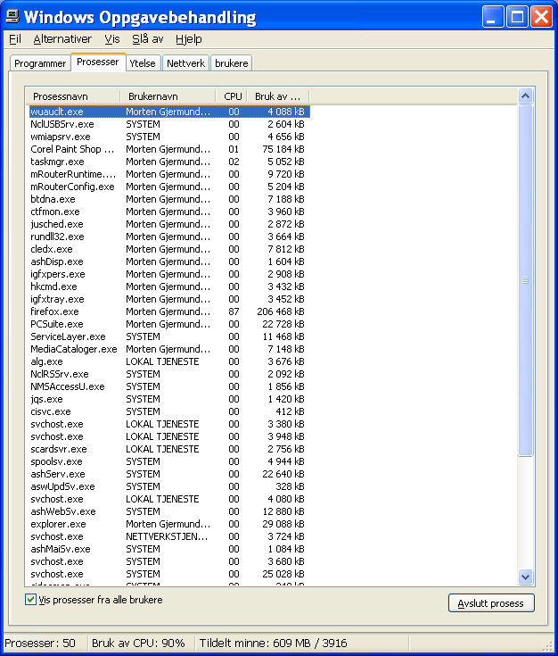
Task: Select the ashServ.exe process
Action: (169, 474)
